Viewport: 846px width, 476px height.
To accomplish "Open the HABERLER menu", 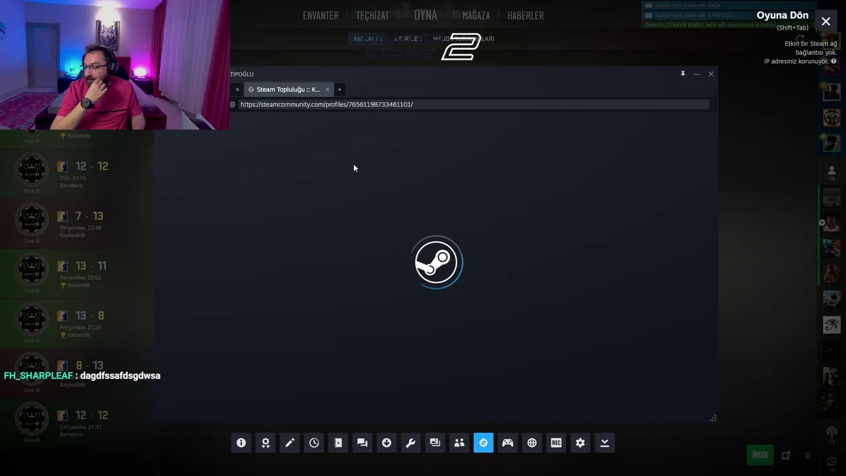I will click(525, 15).
